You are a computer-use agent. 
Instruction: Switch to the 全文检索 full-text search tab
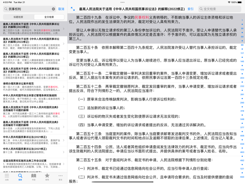pyautogui.click(x=49, y=17)
